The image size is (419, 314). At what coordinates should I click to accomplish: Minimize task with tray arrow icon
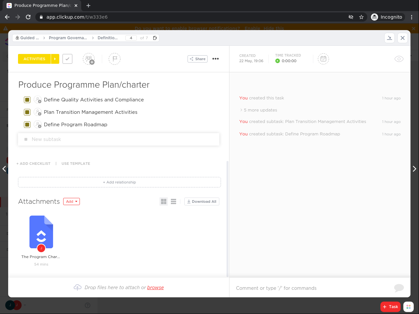390,38
